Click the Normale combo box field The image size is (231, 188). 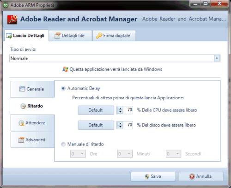point(115,58)
